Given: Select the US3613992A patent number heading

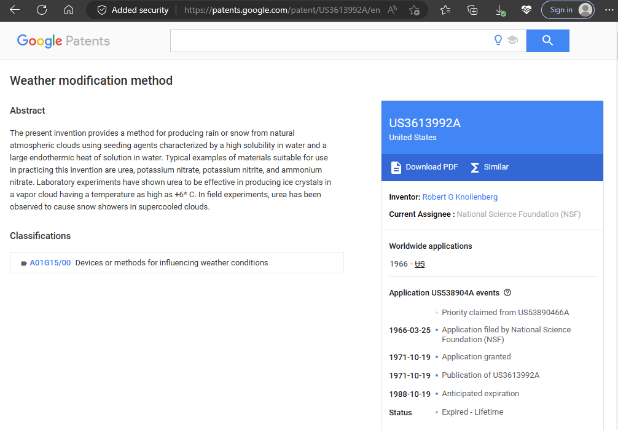Looking at the screenshot, I should 424,123.
